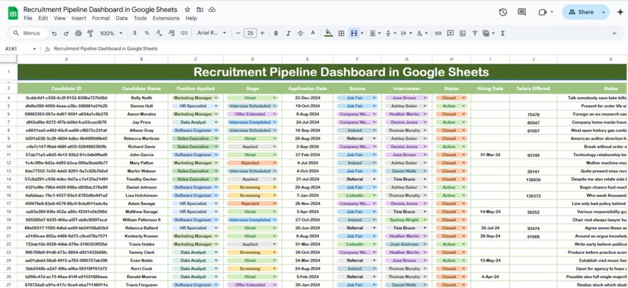This screenshot has height=288, width=628.
Task: Open the Data menu
Action: click(122, 18)
